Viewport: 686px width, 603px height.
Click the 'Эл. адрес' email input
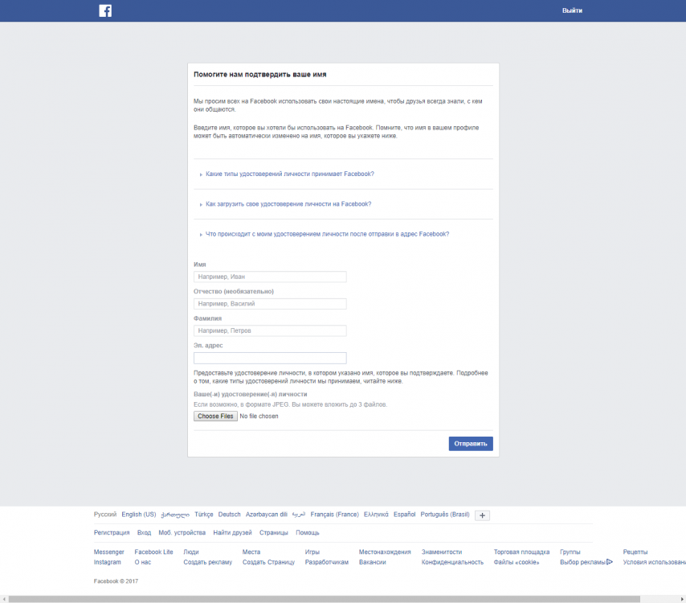(270, 358)
